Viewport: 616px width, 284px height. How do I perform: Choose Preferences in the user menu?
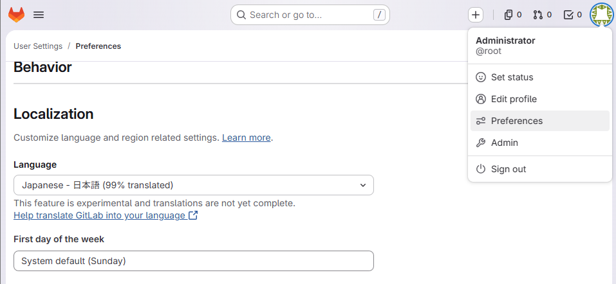pyautogui.click(x=517, y=121)
